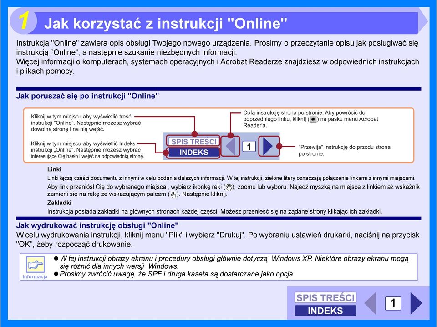Click heading 'Jak poruszać się po instrukcji "Online"'
This screenshot has height=327, width=437.
[87, 96]
